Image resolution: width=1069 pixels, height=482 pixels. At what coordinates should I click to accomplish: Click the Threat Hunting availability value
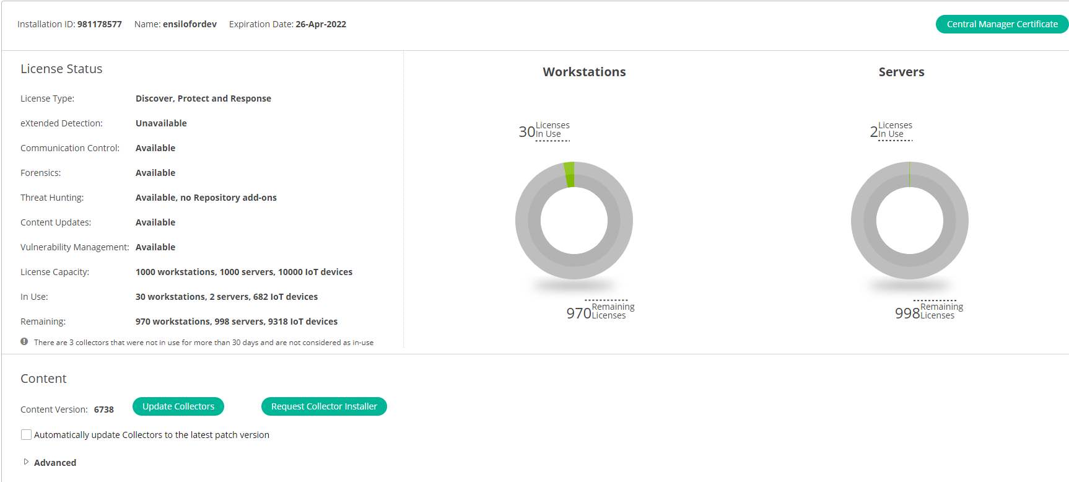coord(206,198)
